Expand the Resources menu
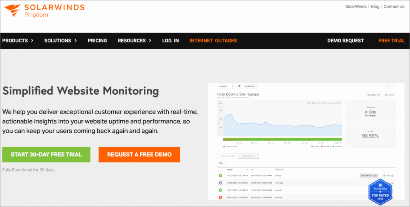Viewport: 410px width, 207px height. [135, 40]
